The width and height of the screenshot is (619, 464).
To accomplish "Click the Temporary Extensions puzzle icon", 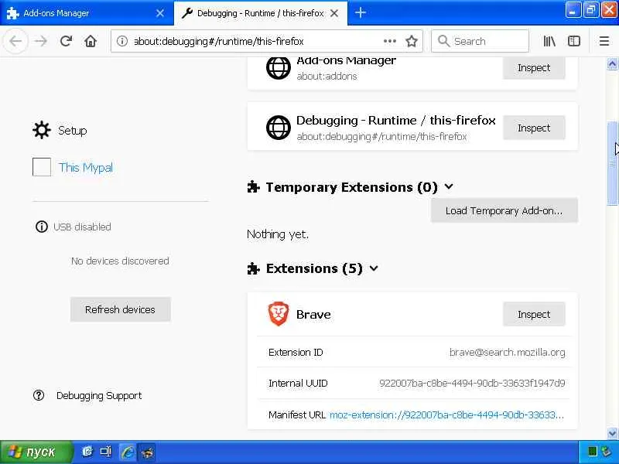I will (253, 186).
